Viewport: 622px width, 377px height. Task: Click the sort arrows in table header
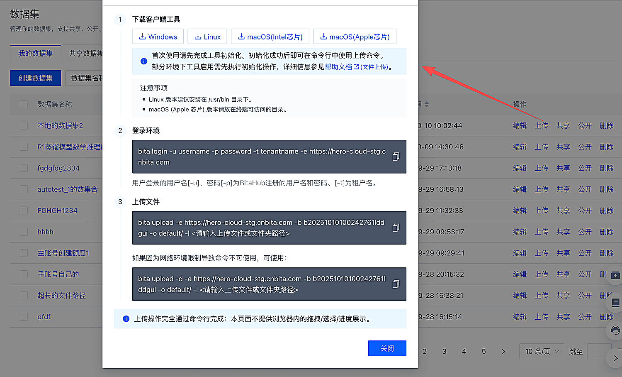coord(427,104)
